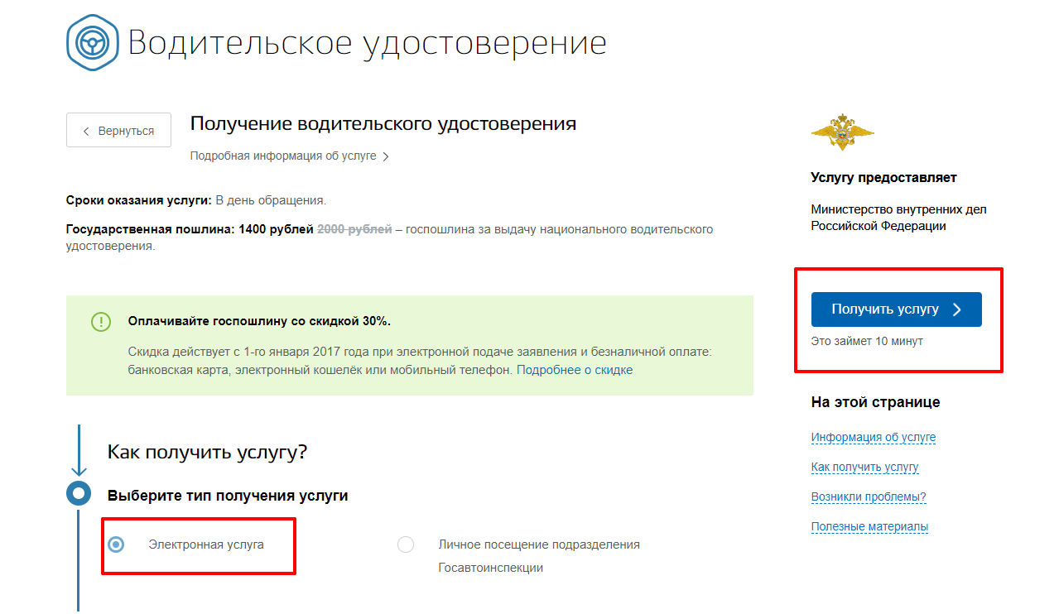Click the Выберите тип получения услуги step heading
Image resolution: width=1059 pixels, height=614 pixels.
tap(228, 496)
